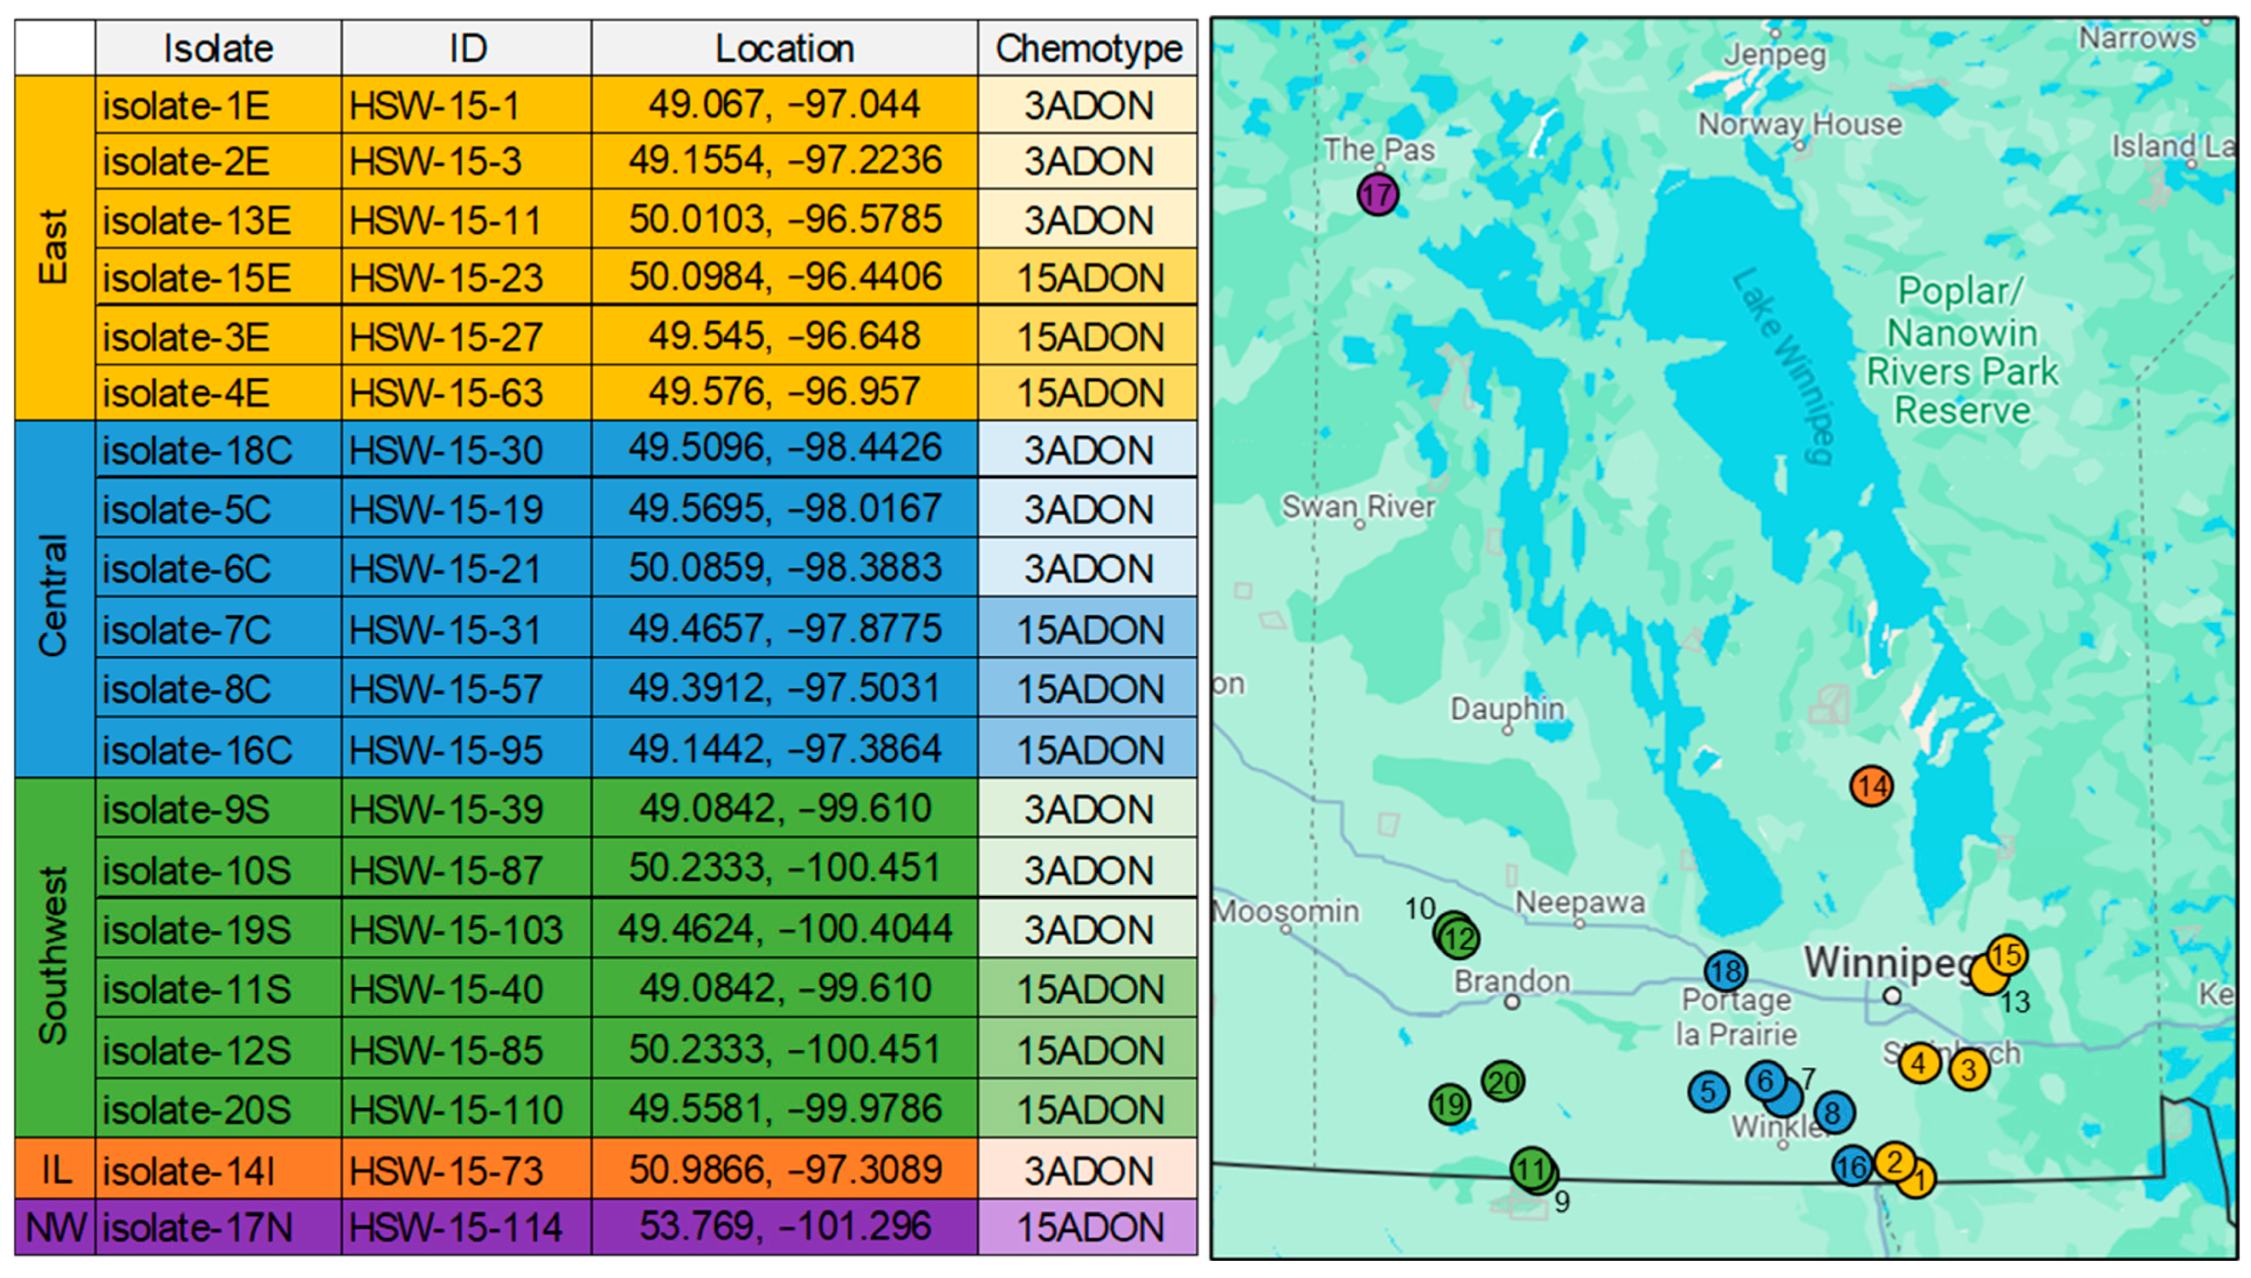The width and height of the screenshot is (2251, 1278).
Task: Click the Isolate column header
Action: coord(219,48)
